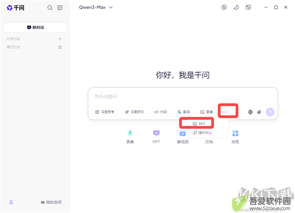Click the mini-window icon in the title bar
295x213 pixels.
[248, 7]
